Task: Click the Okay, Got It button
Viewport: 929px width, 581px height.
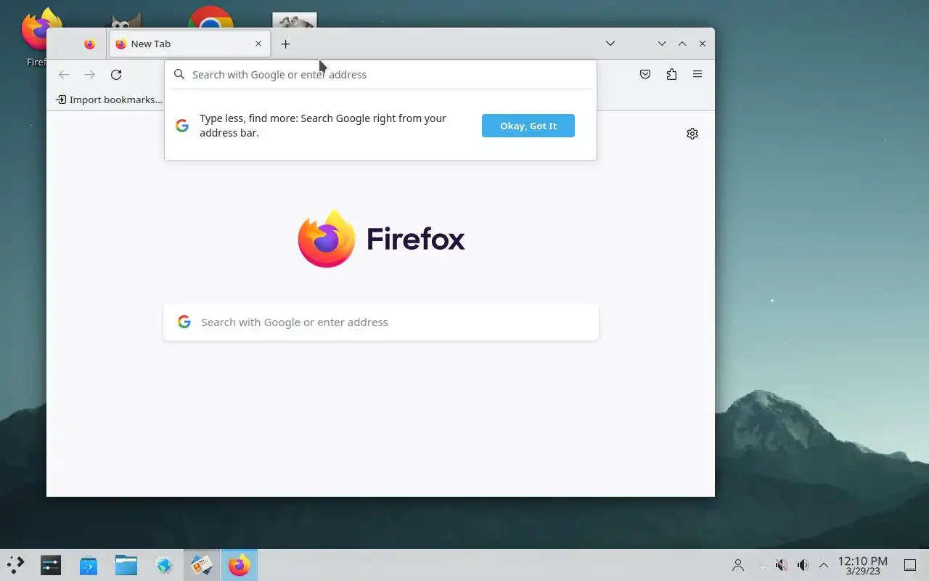Action: pos(528,126)
